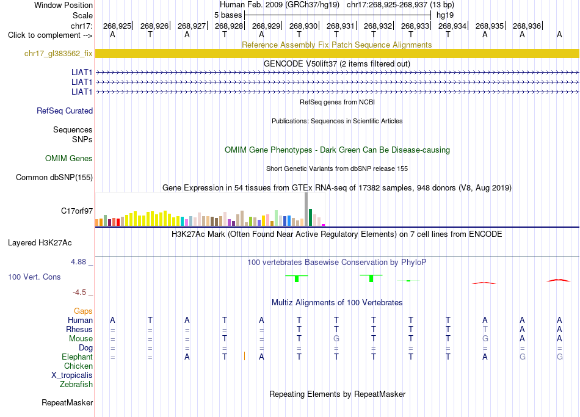Click the C17orf97 expression track label
Screen dimensions: 580x417
[x=77, y=211]
